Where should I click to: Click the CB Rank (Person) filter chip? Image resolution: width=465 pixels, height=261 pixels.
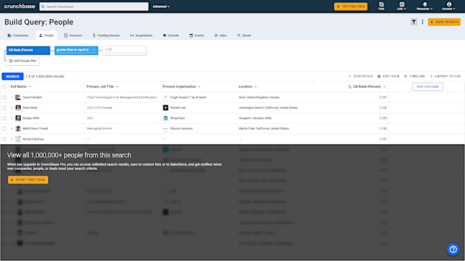[x=28, y=50]
